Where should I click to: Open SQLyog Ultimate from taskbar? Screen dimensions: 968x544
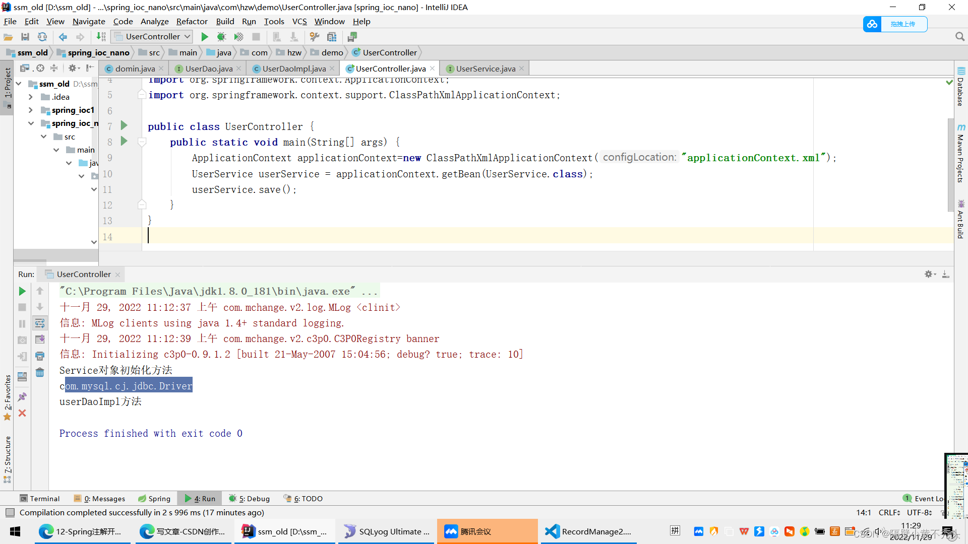[x=387, y=531]
